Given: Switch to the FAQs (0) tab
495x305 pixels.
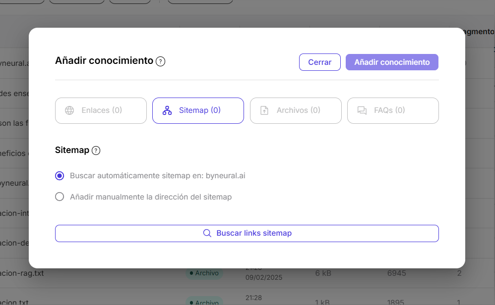Looking at the screenshot, I should point(393,110).
